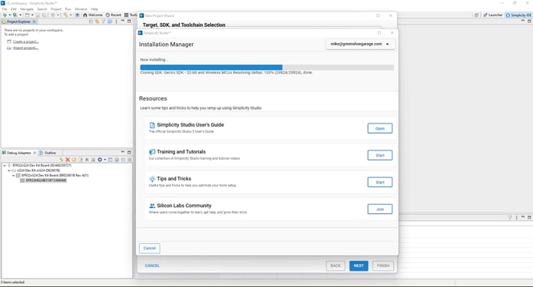533x287 pixels.
Task: Click the filter funnel icon in Project Explorer
Action: [x=104, y=21]
